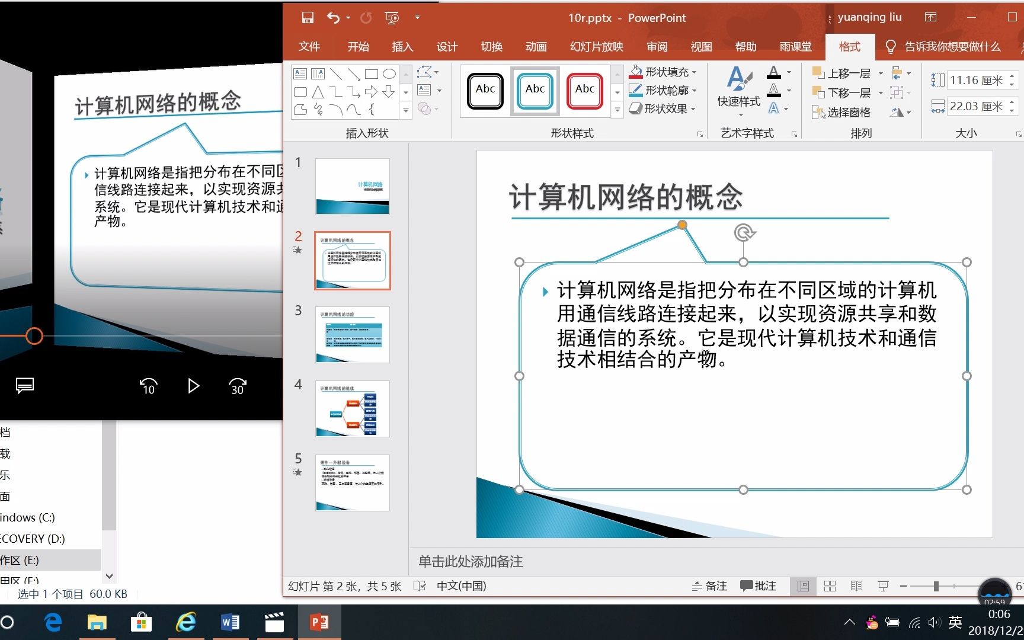
Task: Select slide 4 thumbnail in the panel
Action: [x=352, y=409]
